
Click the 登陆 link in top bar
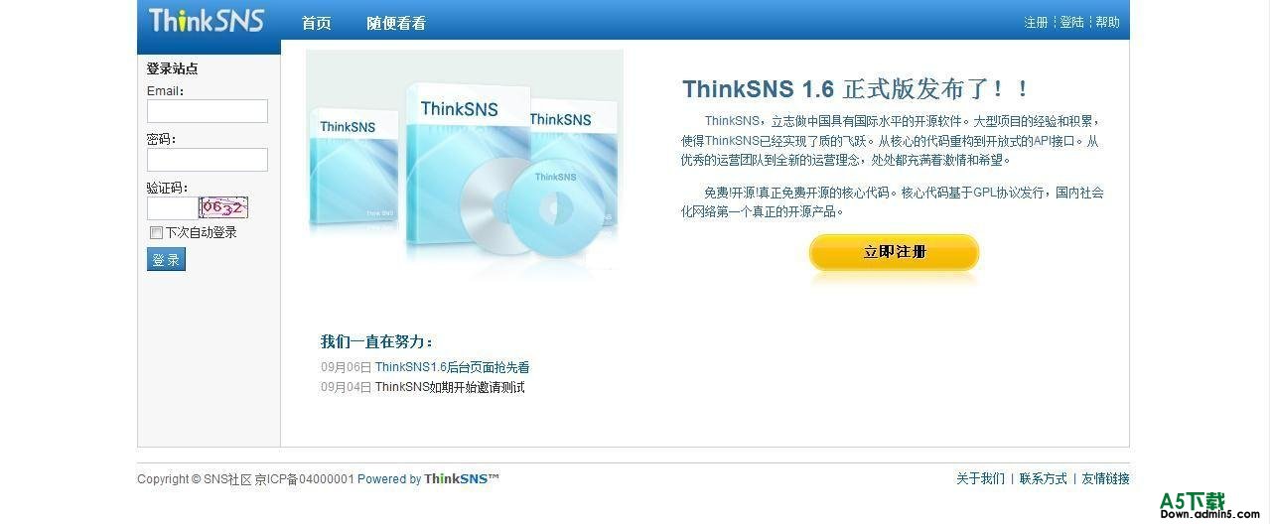pyautogui.click(x=1072, y=22)
